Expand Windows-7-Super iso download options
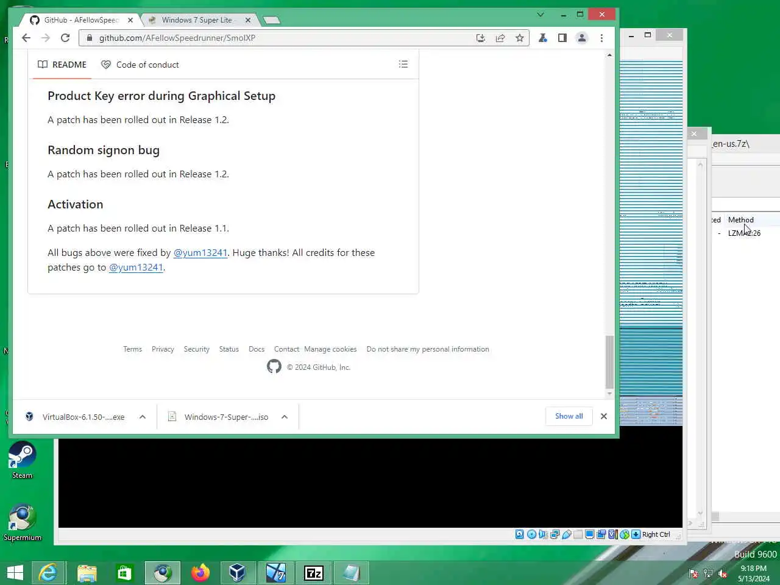 coord(285,417)
